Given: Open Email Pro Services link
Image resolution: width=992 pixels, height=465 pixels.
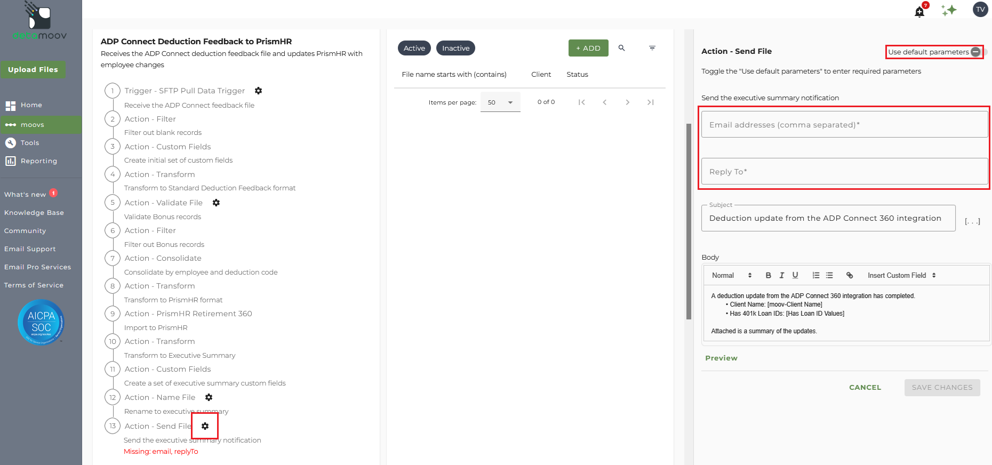Looking at the screenshot, I should coord(37,267).
